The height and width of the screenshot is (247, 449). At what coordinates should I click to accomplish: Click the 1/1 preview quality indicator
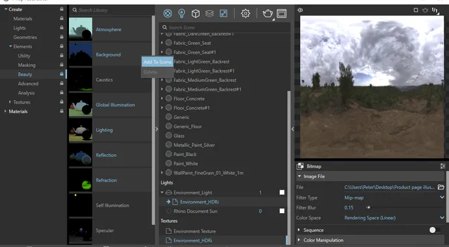(x=435, y=10)
